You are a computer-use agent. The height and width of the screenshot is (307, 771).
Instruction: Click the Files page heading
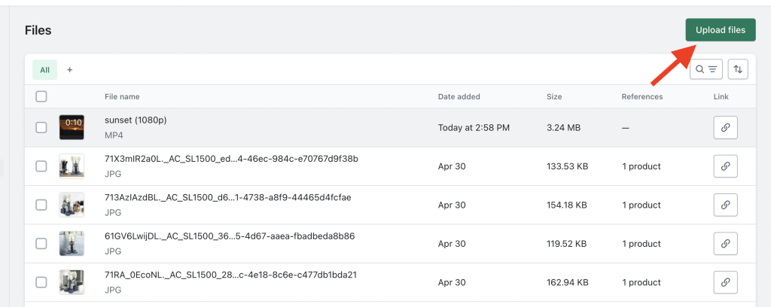pos(38,30)
